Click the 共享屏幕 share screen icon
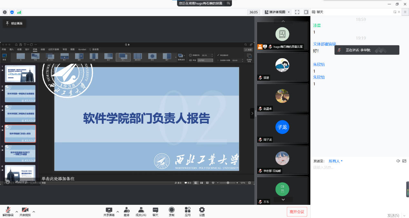Viewport: 409px width, 218px height. [x=109, y=211]
